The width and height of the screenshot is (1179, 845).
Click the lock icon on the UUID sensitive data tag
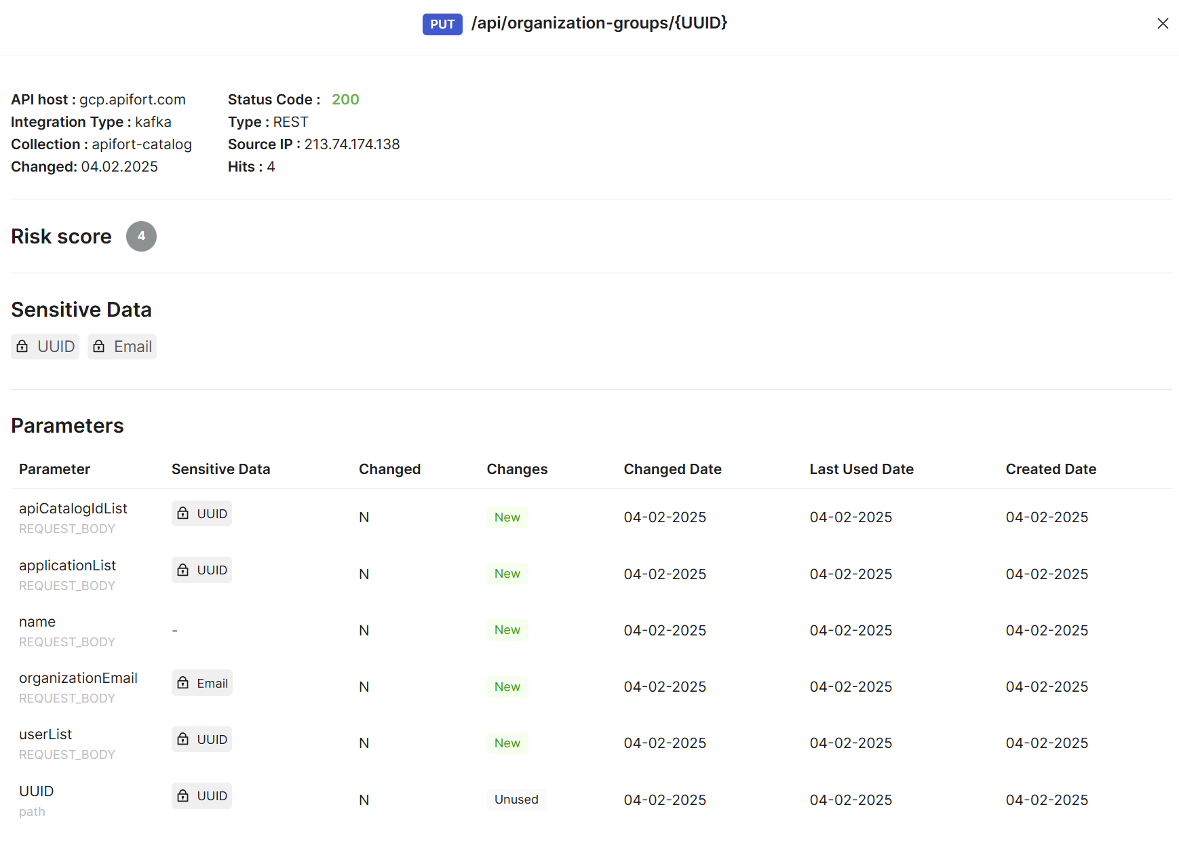coord(22,347)
